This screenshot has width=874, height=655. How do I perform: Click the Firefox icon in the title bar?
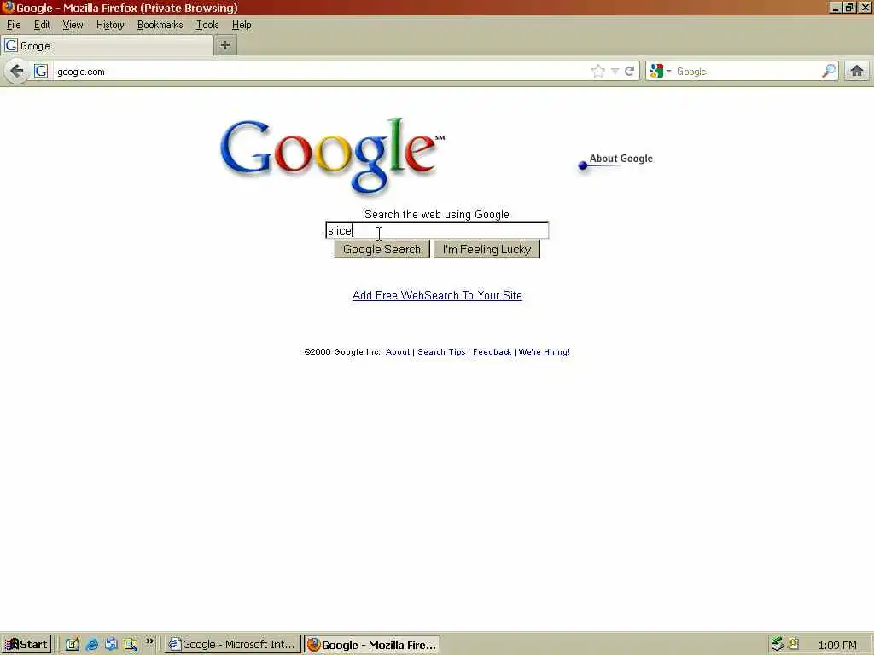[8, 7]
